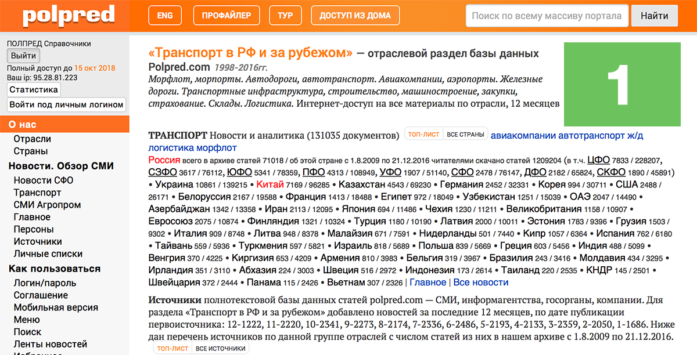The width and height of the screenshot is (697, 355).
Task: Open Главное in the sidebar menu
Action: [32, 217]
